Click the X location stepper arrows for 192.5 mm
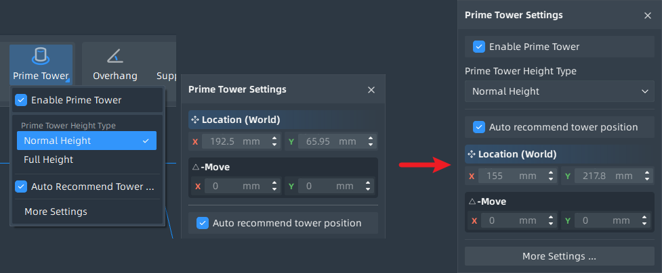The width and height of the screenshot is (662, 273). click(x=274, y=141)
